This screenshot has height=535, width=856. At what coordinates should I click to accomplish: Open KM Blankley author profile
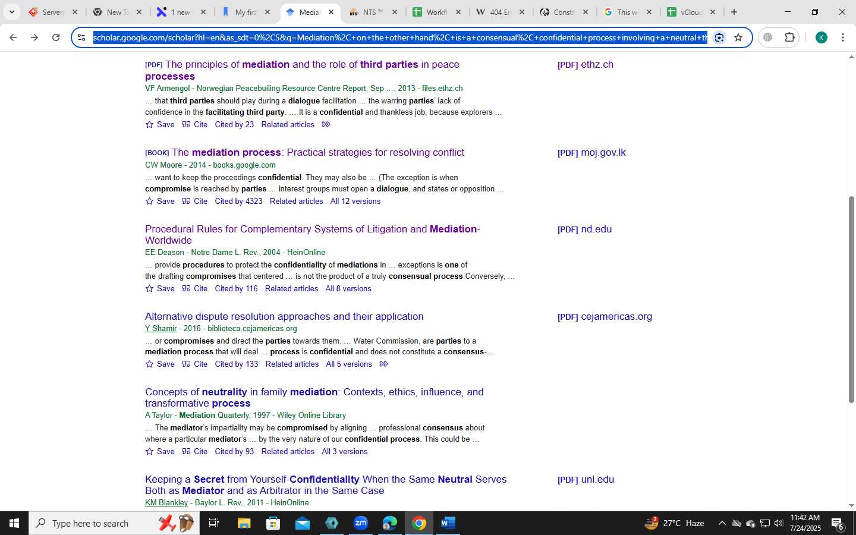tap(166, 502)
